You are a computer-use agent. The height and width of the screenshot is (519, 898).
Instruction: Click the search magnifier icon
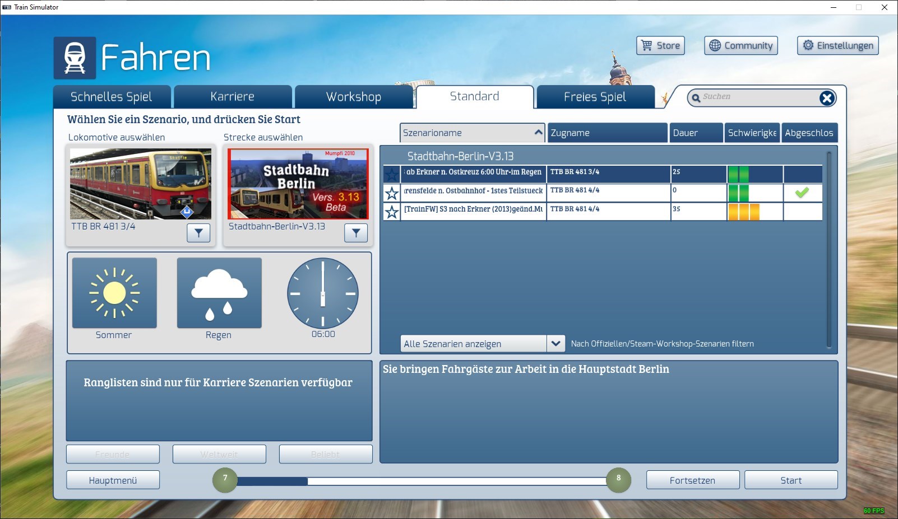696,98
